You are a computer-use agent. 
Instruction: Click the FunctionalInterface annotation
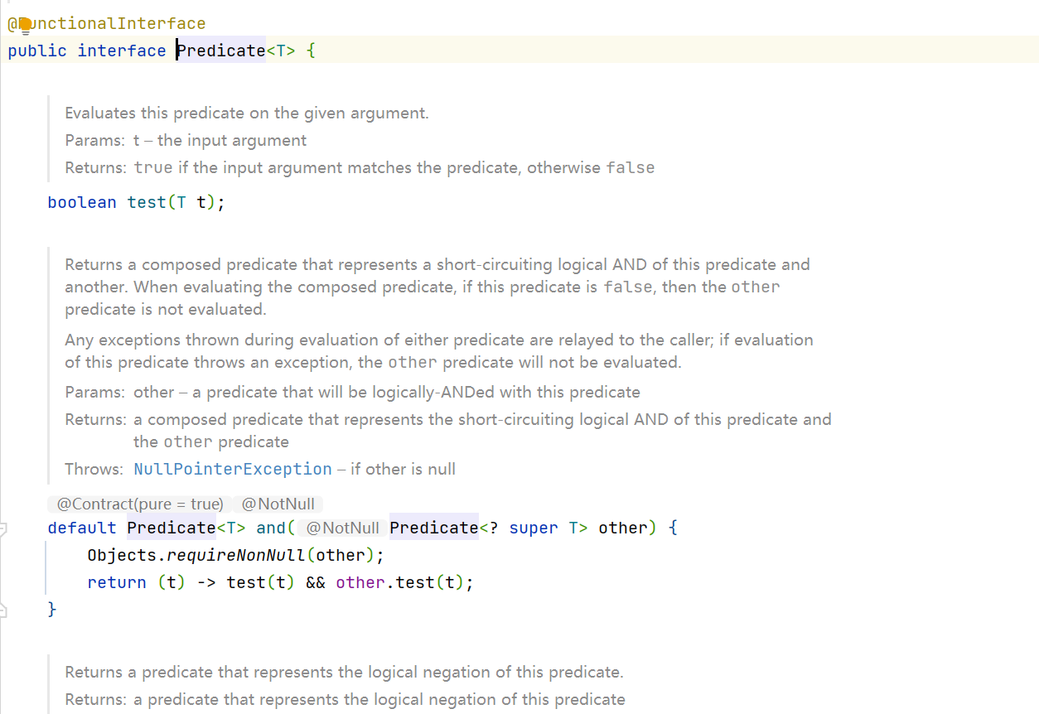tap(107, 24)
